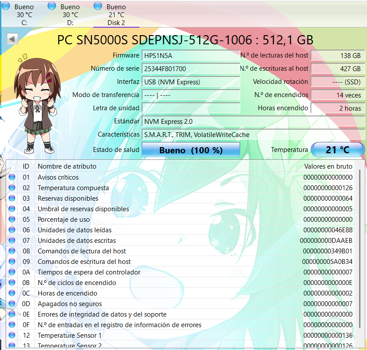Click status orb for Unidades de datos escritas
The image size is (367, 350).
(x=12, y=240)
